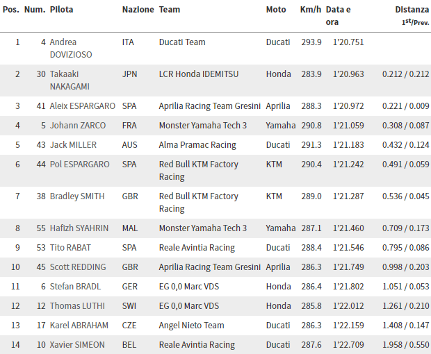Click Hafizh SYAHRIN rider name
Image resolution: width=431 pixels, height=354 pixels.
coord(79,228)
